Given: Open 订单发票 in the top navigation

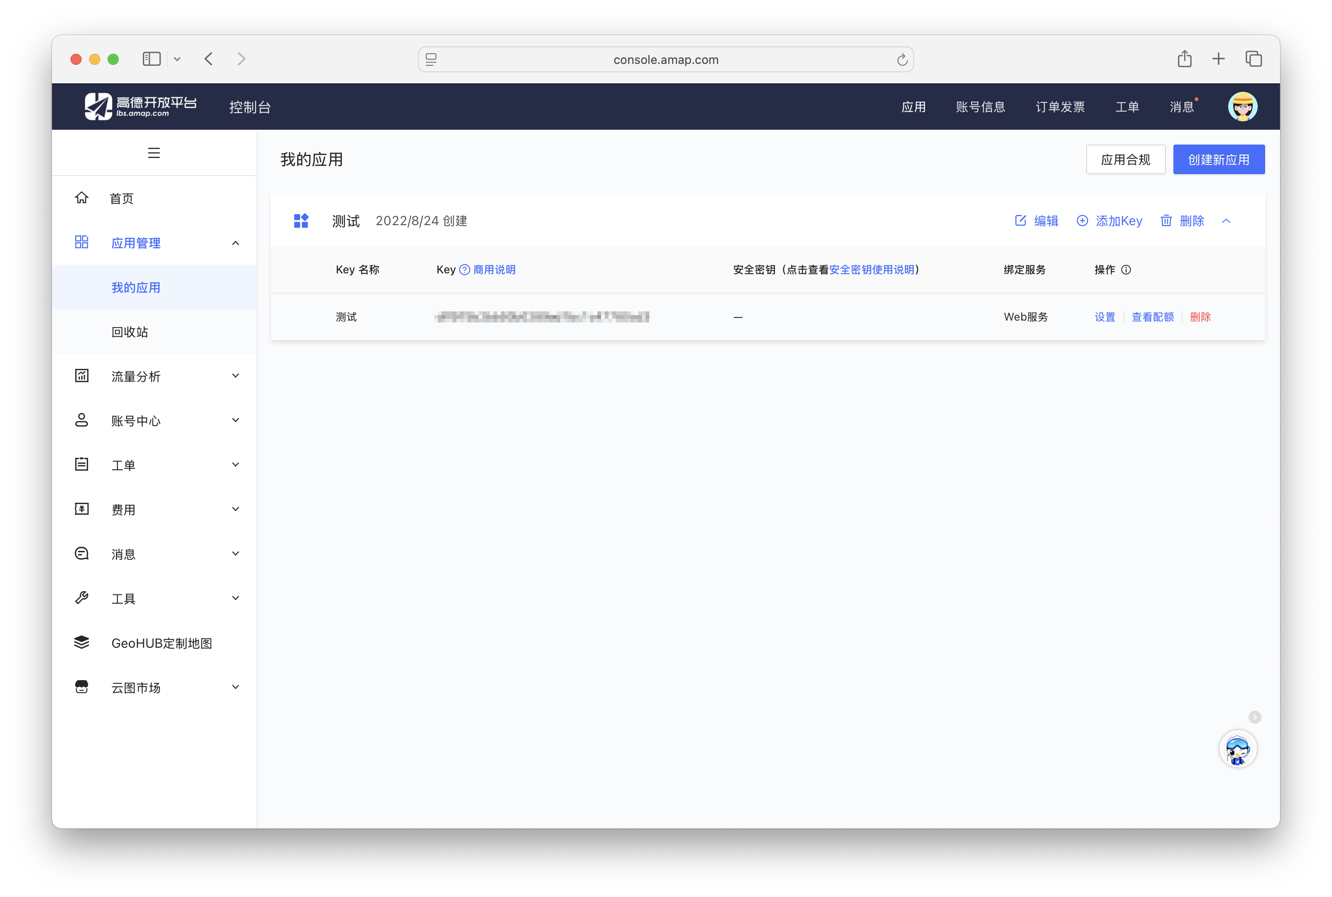Looking at the screenshot, I should coord(1059,107).
